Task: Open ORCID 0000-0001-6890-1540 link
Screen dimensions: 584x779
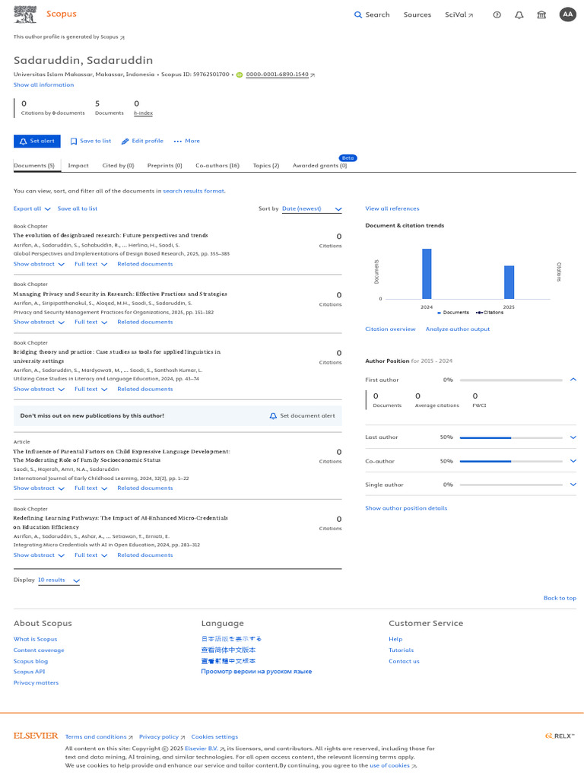Action: pyautogui.click(x=277, y=75)
